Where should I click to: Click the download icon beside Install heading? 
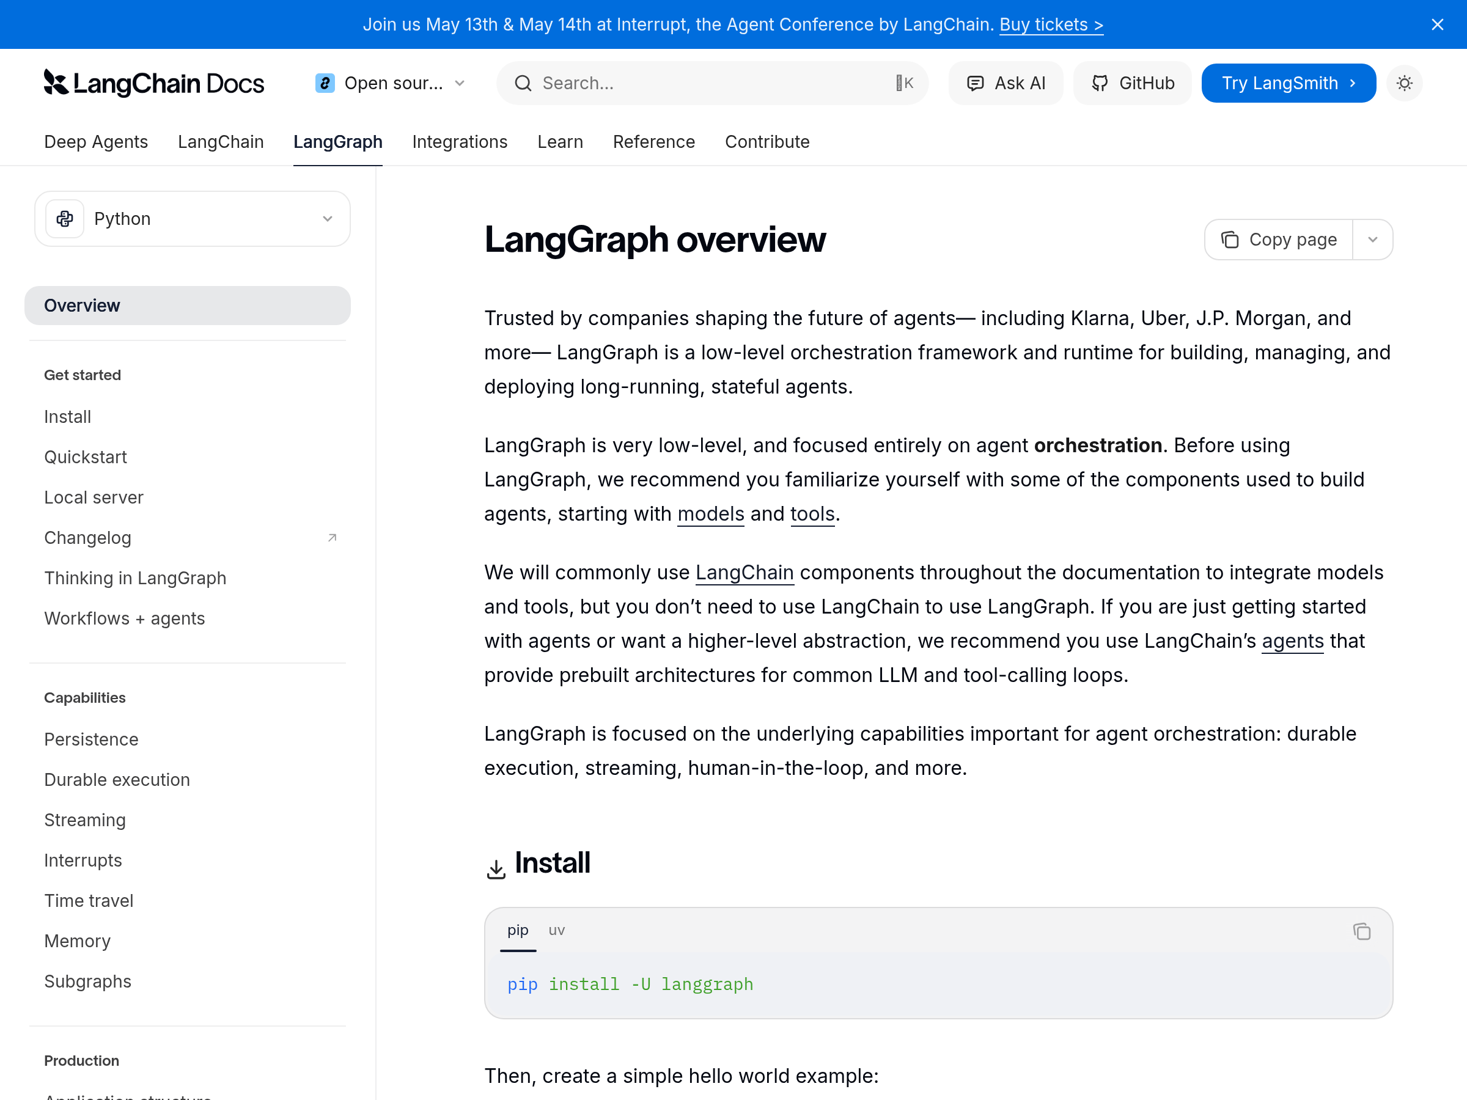click(495, 869)
